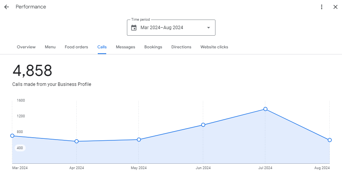View the Directions tab
Viewport: 342px width, 181px height.
[181, 47]
